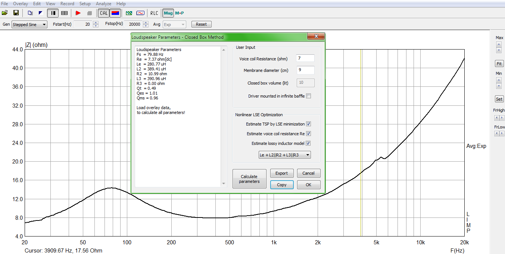Click the red sine wave toolbar icon

coord(140,13)
